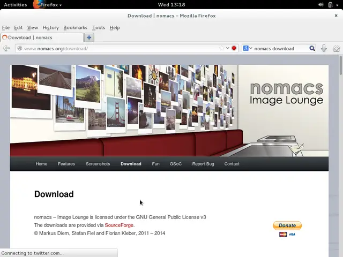Switch to the Download | nomacs tab

click(42, 37)
